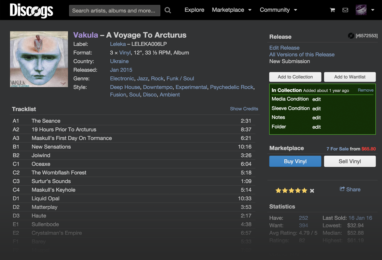This screenshot has width=382, height=260.
Task: Open the Have count 252 link
Action: point(304,218)
